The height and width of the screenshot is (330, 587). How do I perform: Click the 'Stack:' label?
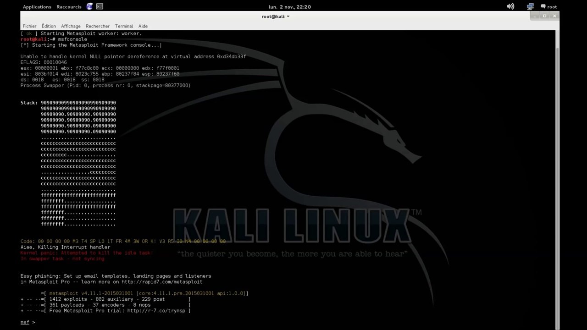(x=29, y=103)
